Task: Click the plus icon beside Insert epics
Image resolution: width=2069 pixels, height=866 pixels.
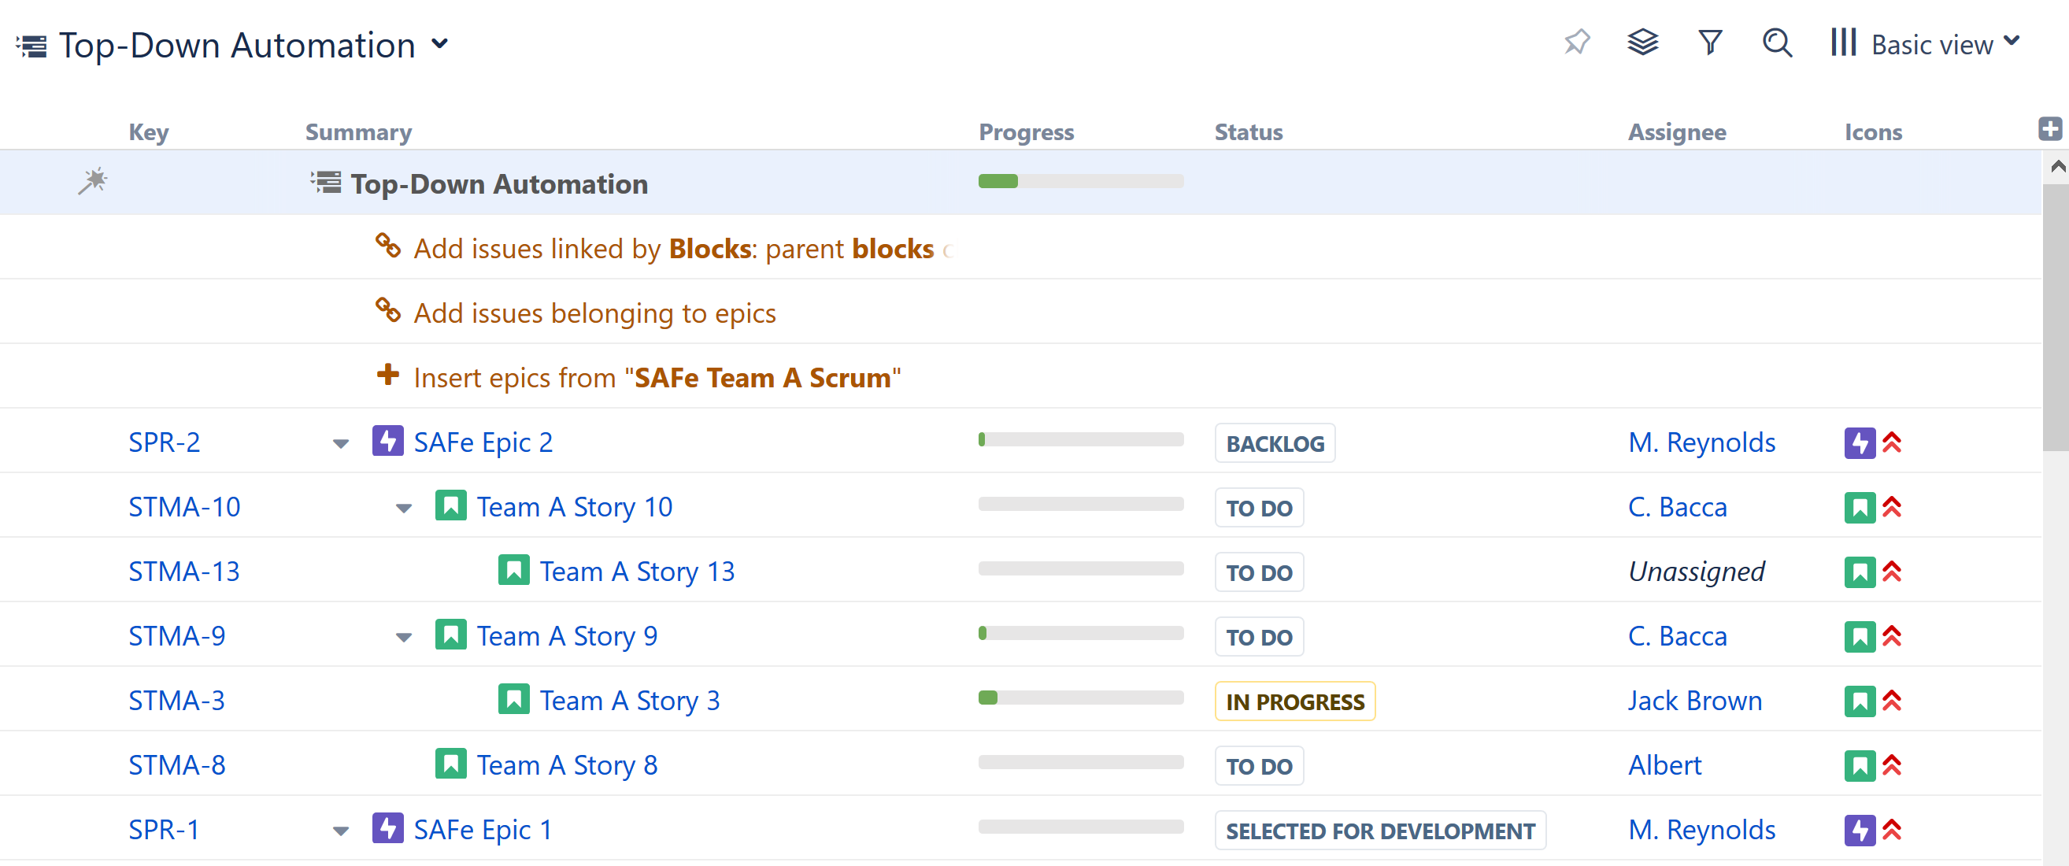Action: (x=388, y=375)
